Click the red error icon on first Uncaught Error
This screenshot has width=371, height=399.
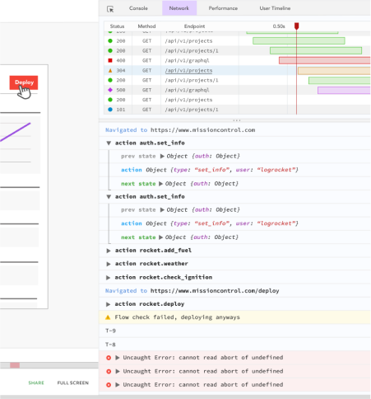click(x=109, y=358)
